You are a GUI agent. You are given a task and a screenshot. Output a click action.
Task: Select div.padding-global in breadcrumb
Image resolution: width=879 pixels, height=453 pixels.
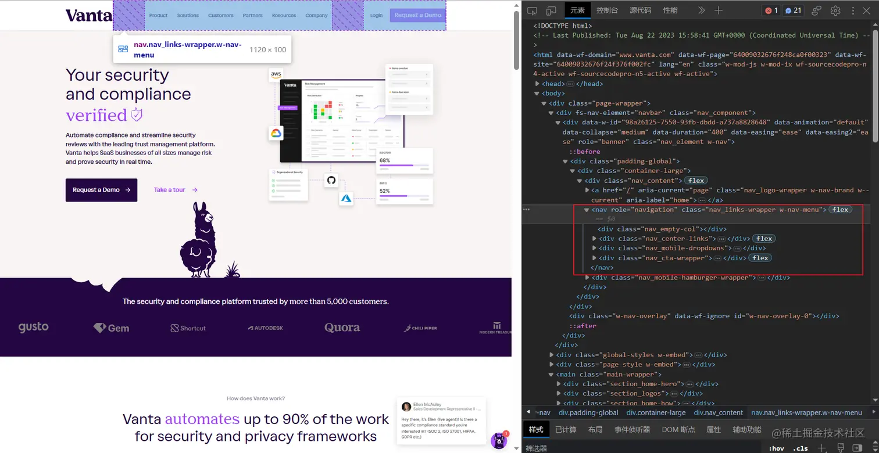click(588, 412)
